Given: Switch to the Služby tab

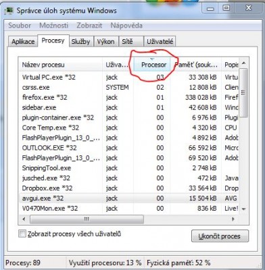Looking at the screenshot, I should (x=80, y=42).
